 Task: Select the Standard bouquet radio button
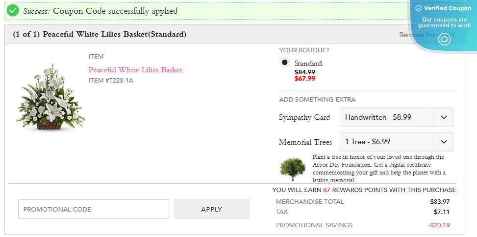(x=284, y=63)
